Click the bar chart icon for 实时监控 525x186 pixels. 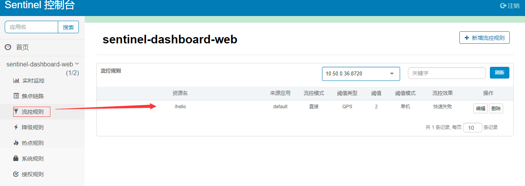tap(16, 80)
